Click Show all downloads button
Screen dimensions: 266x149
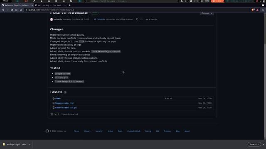254,144
